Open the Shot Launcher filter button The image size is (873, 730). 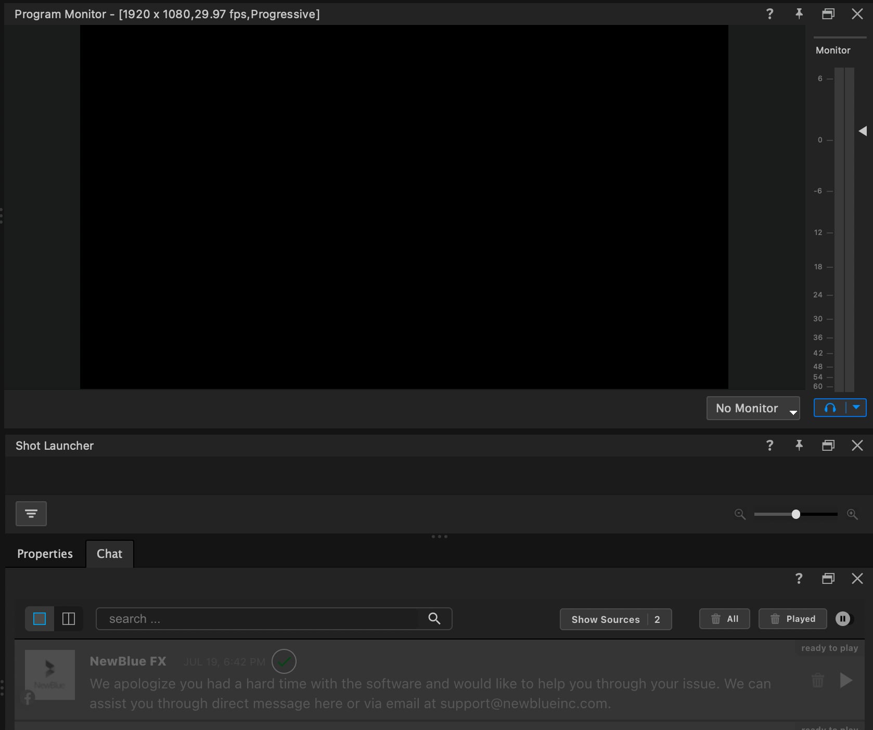point(31,514)
